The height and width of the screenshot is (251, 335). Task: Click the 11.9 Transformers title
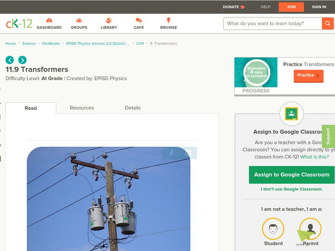[x=37, y=69]
